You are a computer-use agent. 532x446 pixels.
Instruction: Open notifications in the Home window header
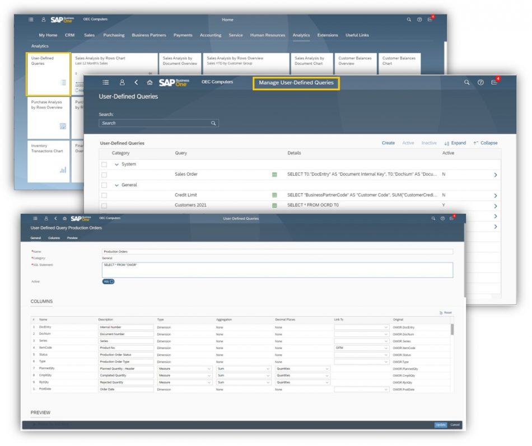point(430,20)
